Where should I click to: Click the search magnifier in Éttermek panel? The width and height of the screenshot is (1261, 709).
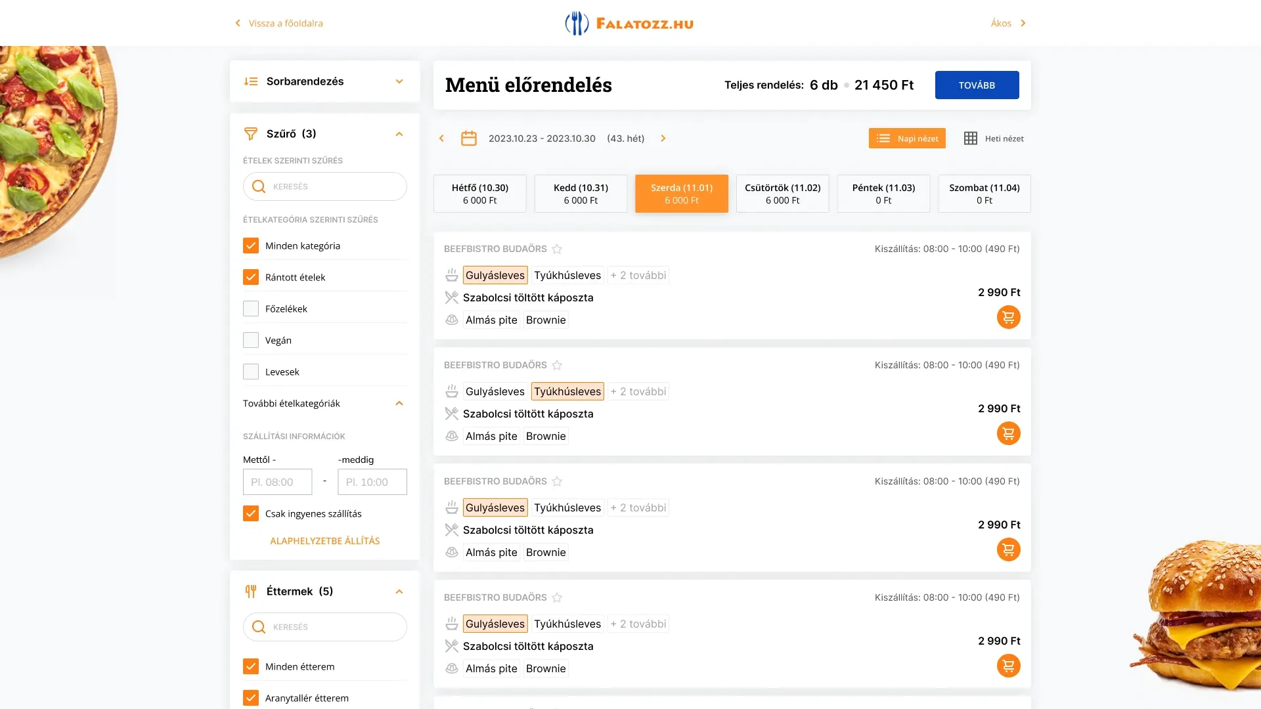coord(259,627)
